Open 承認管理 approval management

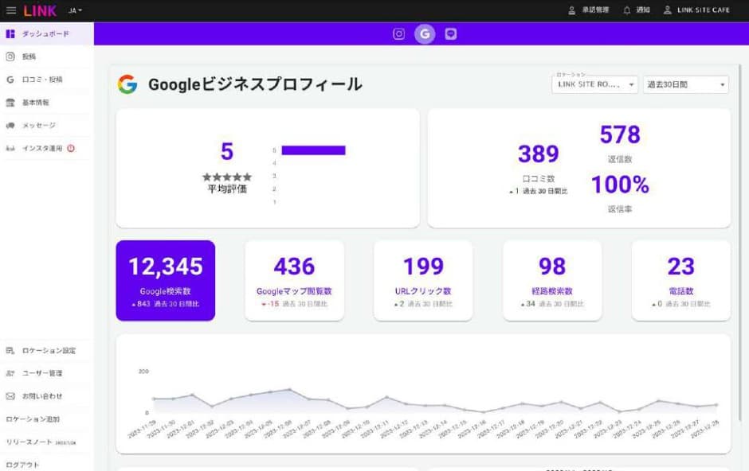(x=589, y=10)
